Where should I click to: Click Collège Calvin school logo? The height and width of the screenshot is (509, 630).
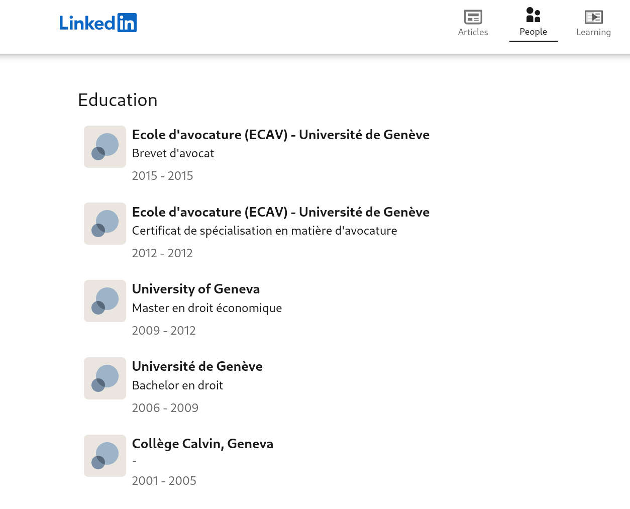[x=105, y=456]
